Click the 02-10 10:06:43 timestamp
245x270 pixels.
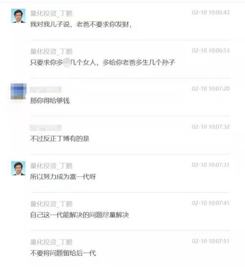(211, 13)
